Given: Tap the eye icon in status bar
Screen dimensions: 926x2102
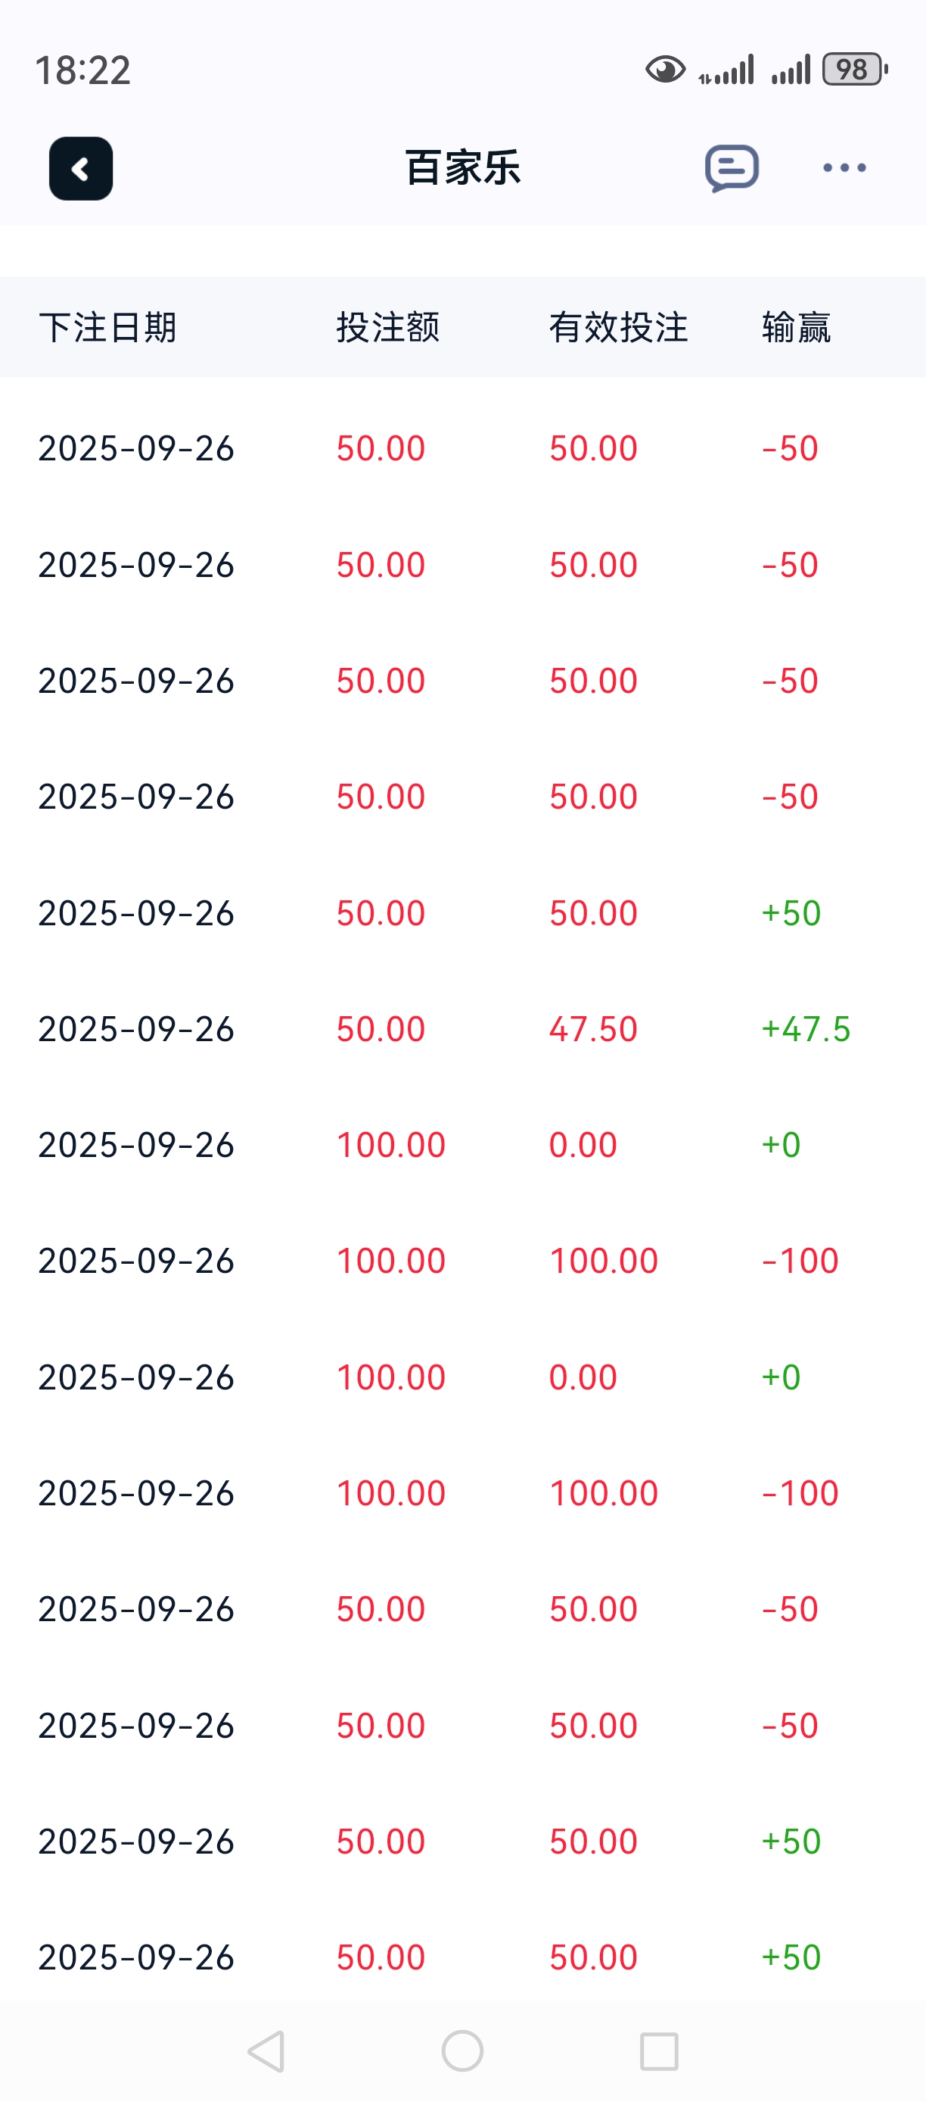Looking at the screenshot, I should [665, 70].
